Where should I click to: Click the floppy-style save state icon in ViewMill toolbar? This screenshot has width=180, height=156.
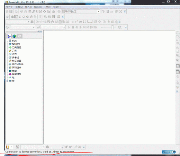pyautogui.click(x=53, y=17)
